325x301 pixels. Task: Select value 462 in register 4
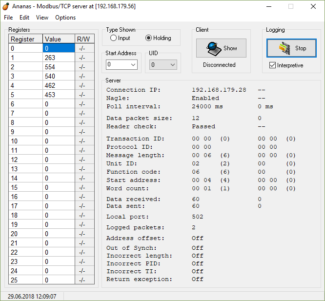click(x=59, y=85)
